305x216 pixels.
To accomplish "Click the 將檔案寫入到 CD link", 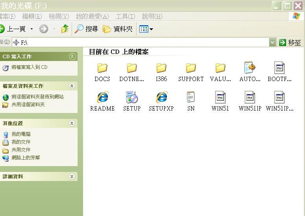I will 29,67.
